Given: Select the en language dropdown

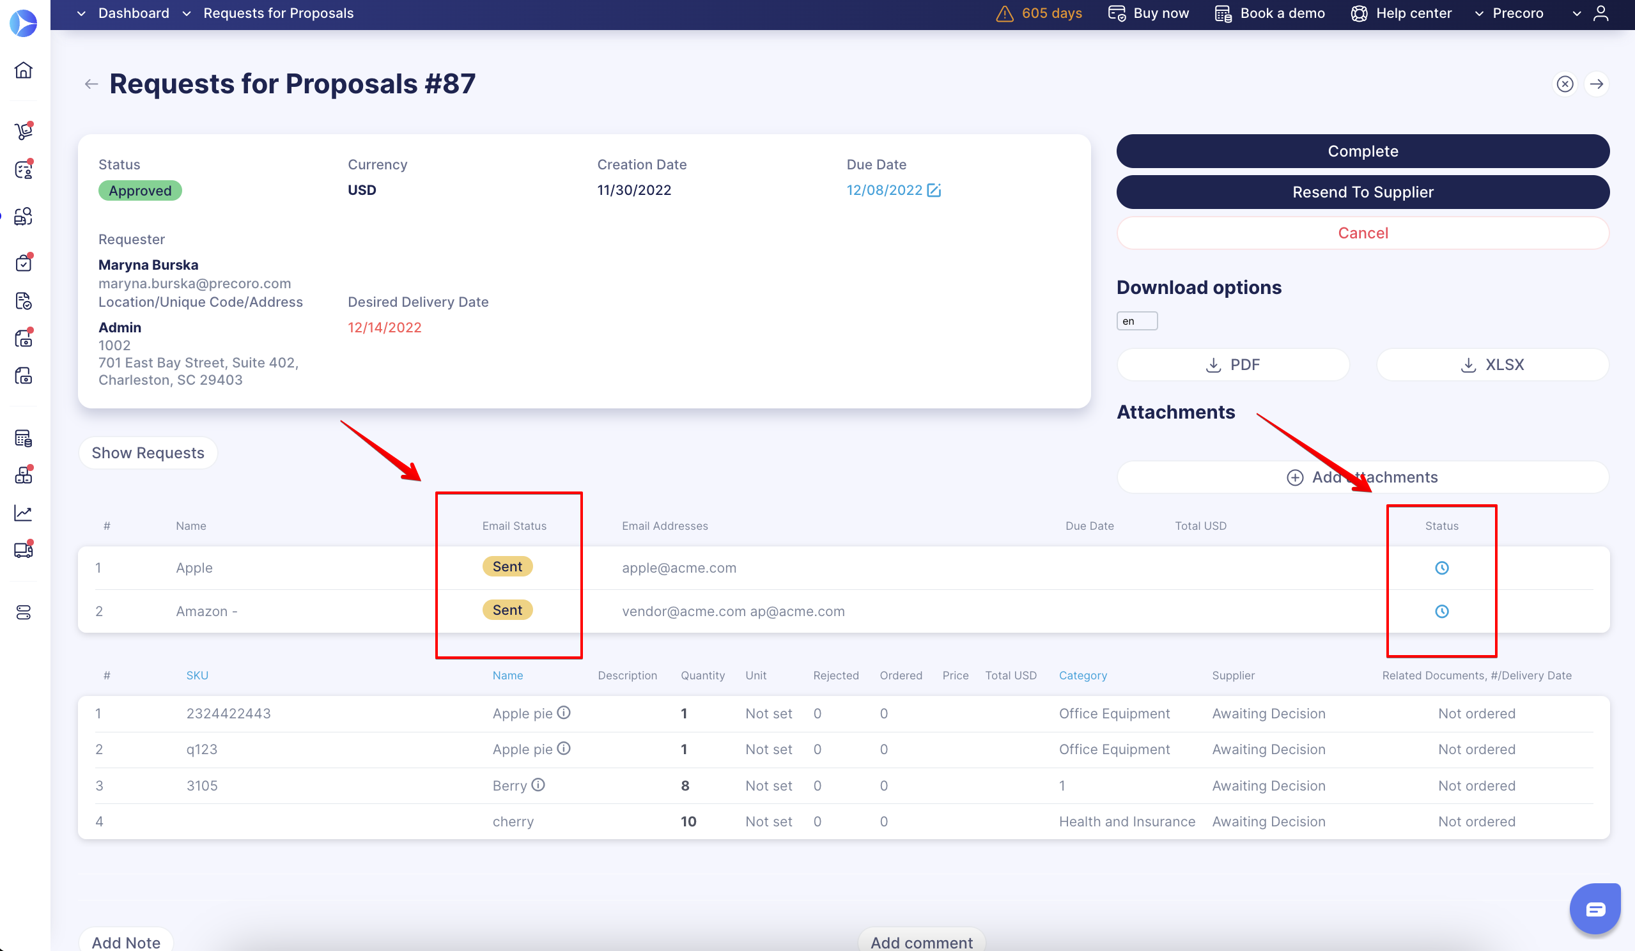Looking at the screenshot, I should (1136, 321).
